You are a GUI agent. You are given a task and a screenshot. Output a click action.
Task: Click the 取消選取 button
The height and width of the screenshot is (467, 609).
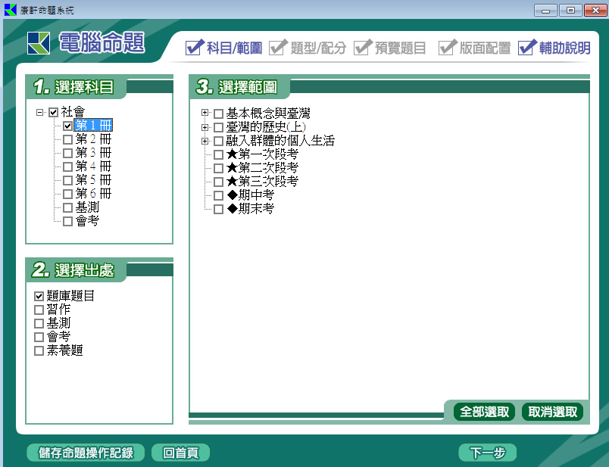tap(552, 412)
